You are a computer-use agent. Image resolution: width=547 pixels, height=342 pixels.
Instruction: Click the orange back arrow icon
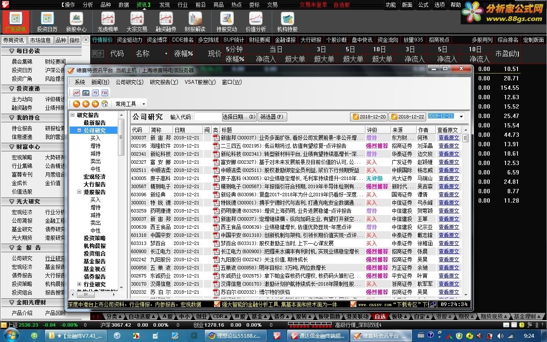[x=86, y=104]
